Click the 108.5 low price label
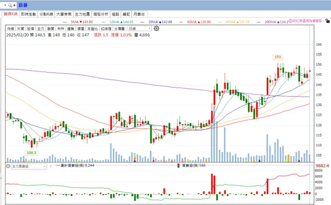The image size is (331, 205). click(x=31, y=153)
